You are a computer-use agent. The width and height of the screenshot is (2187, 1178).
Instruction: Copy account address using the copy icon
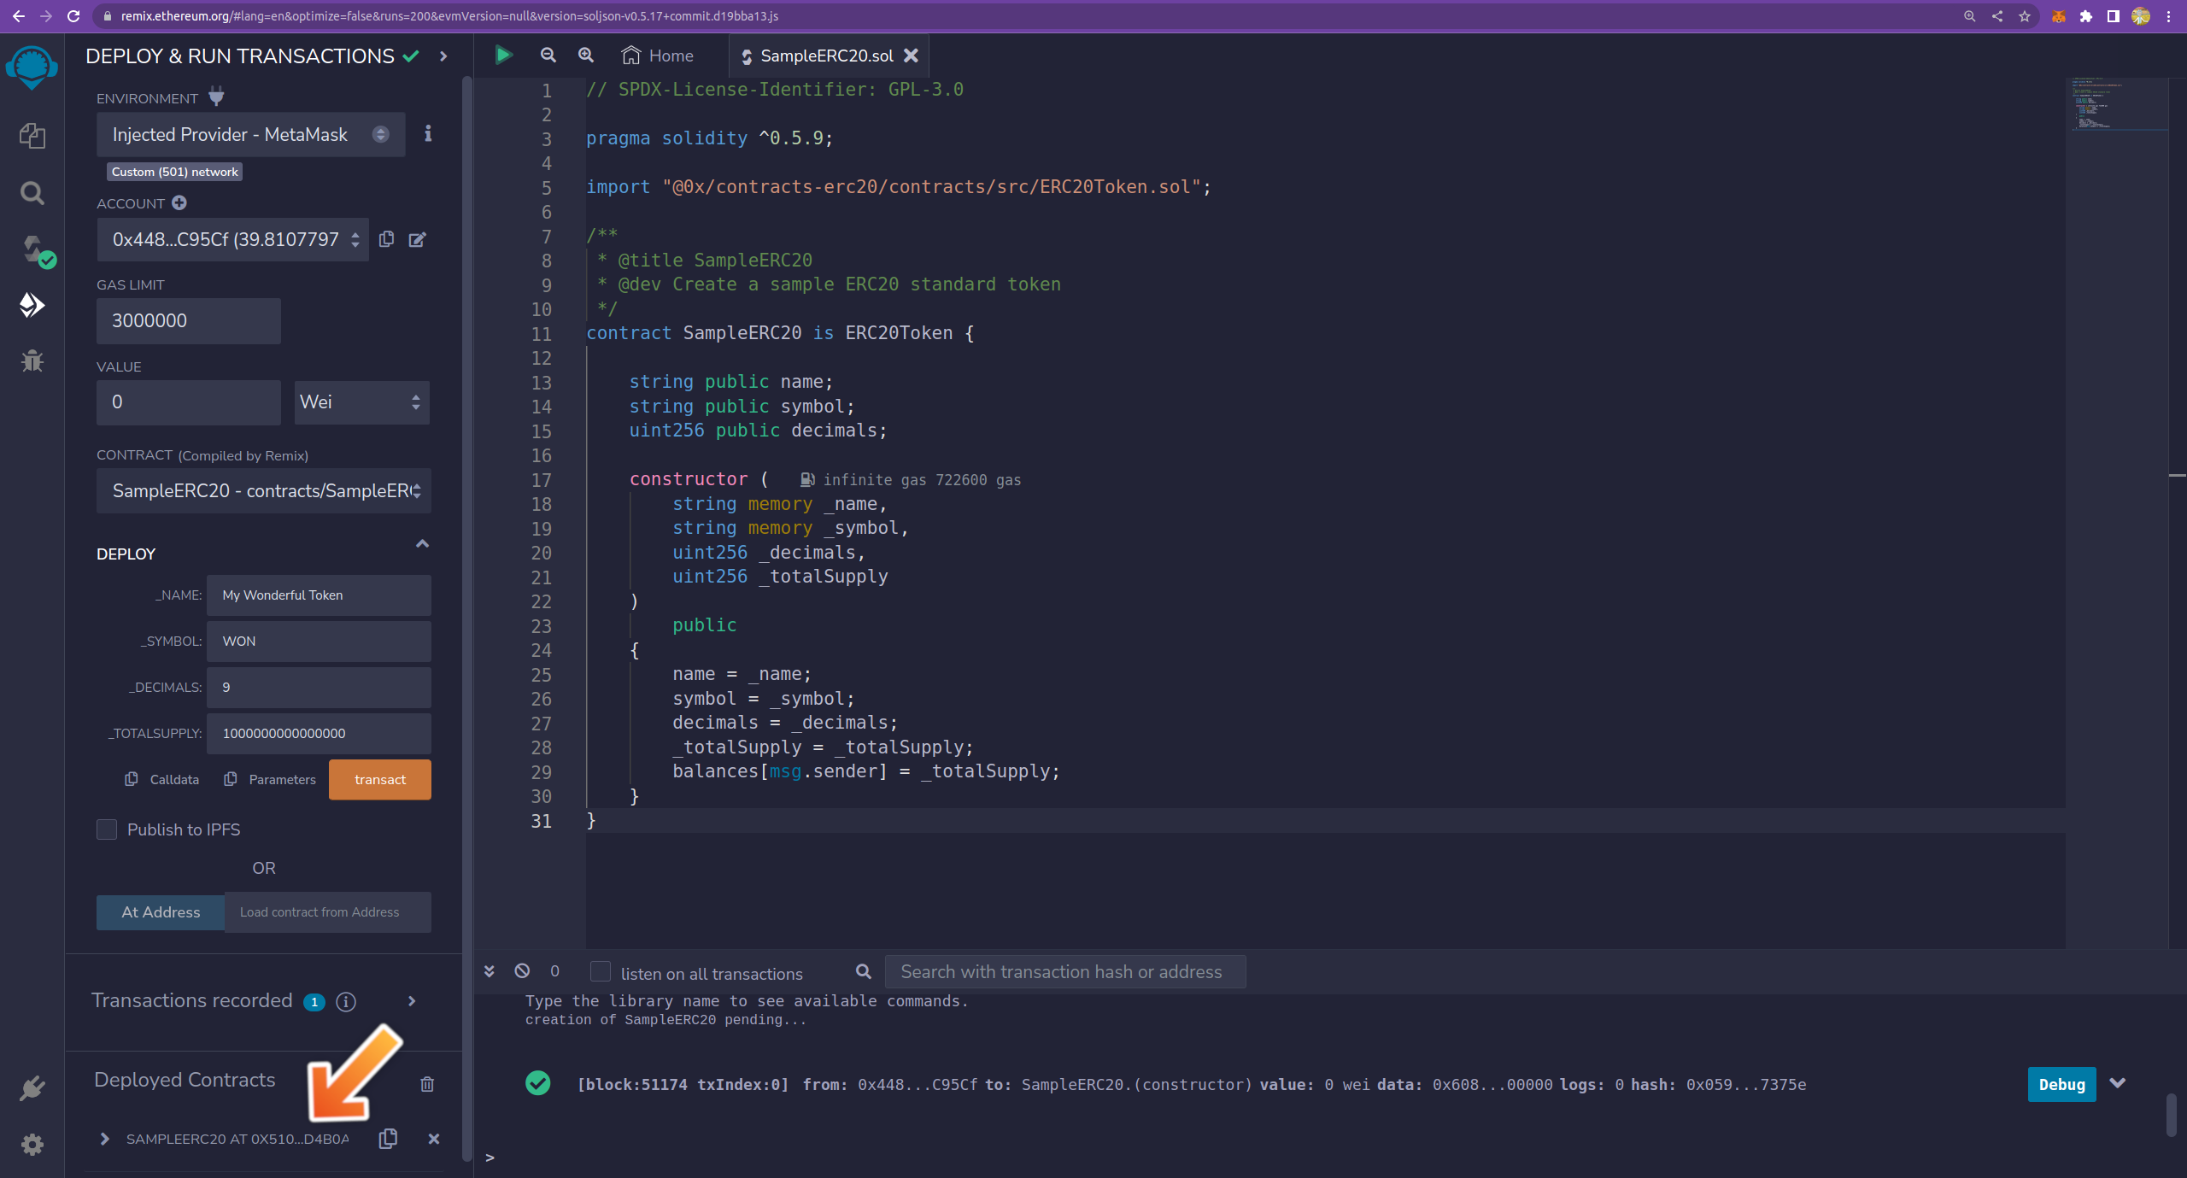pyautogui.click(x=386, y=239)
